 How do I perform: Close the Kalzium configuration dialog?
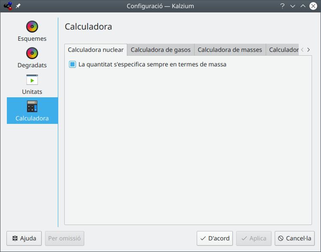point(313,6)
